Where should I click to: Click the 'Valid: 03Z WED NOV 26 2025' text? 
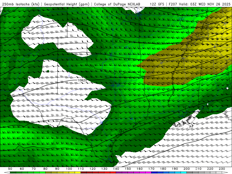(x=205, y=4)
